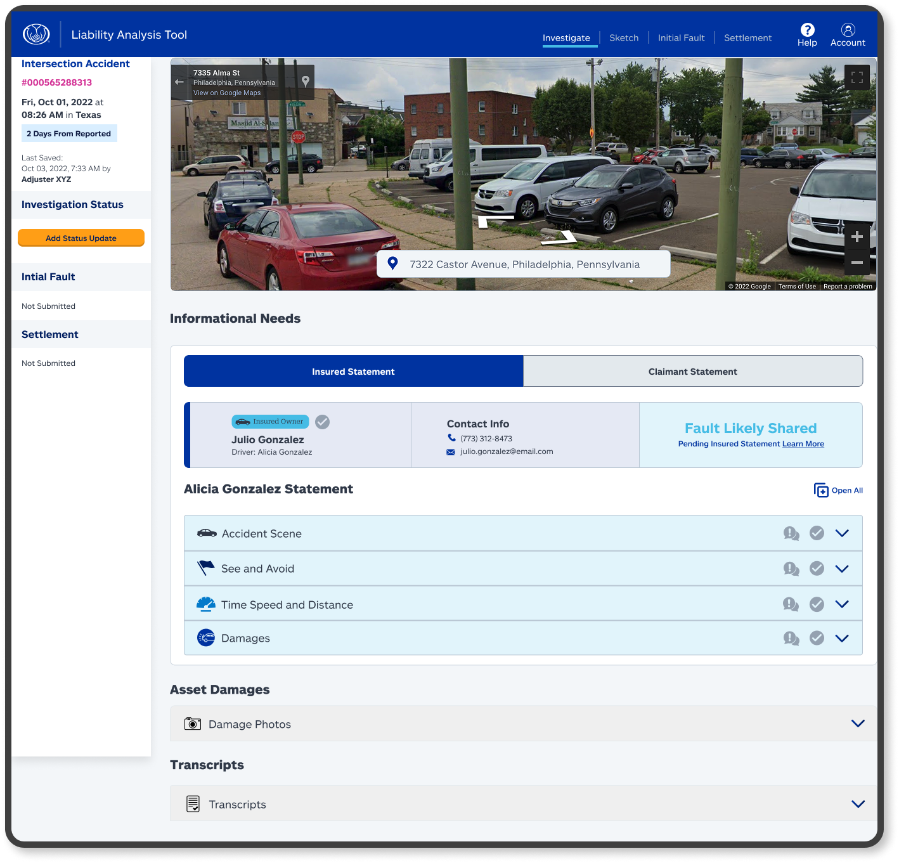Toggle the checkmark beside Insured Owner badge
This screenshot has width=899, height=863.
(x=323, y=422)
